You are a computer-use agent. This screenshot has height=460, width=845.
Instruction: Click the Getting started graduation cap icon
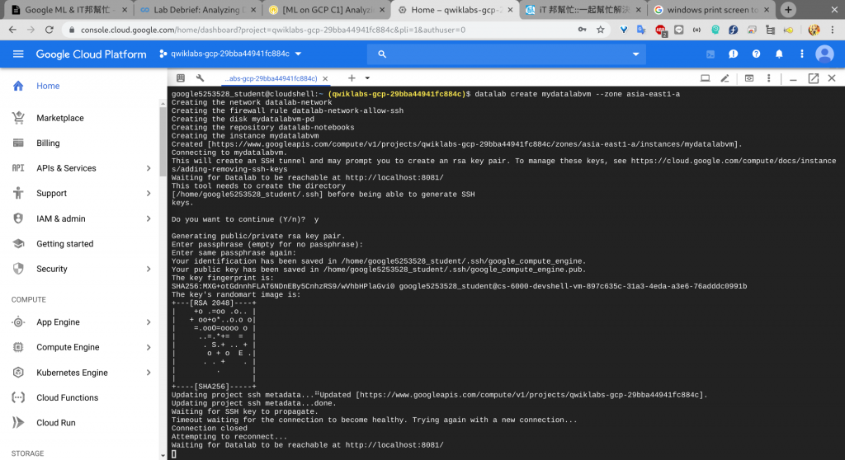(18, 243)
